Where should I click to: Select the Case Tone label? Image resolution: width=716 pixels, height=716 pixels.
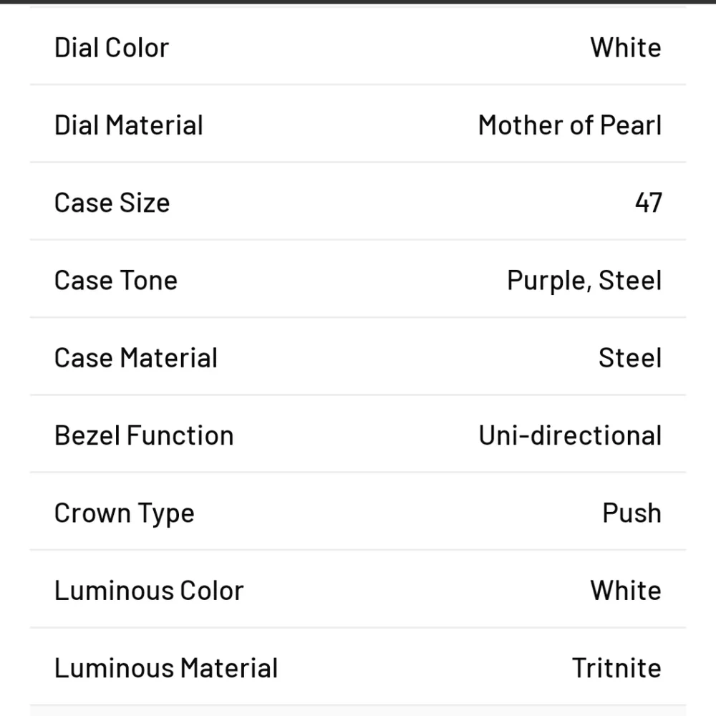[x=116, y=281]
